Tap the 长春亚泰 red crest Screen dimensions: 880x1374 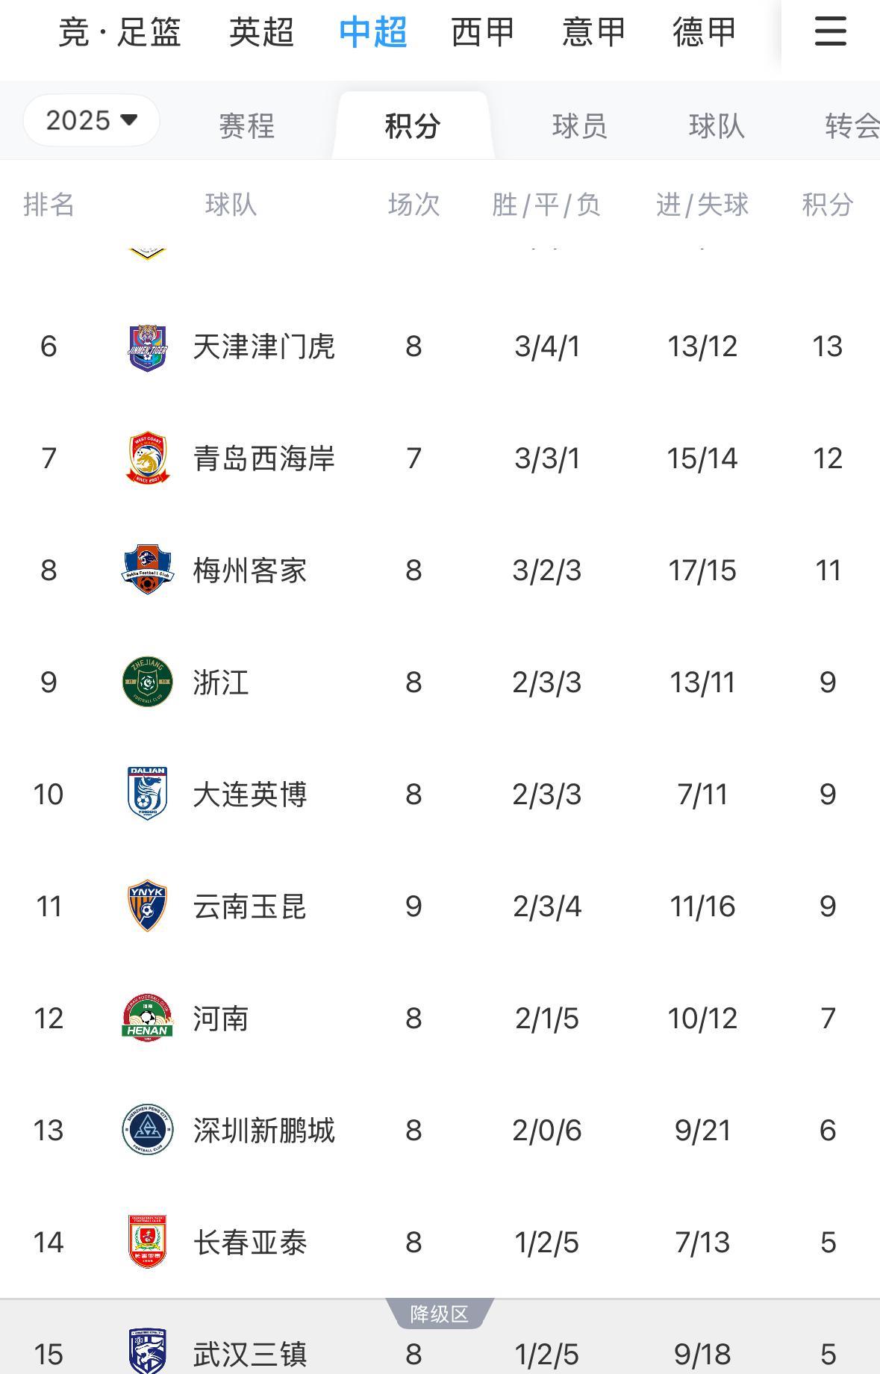coord(148,1242)
